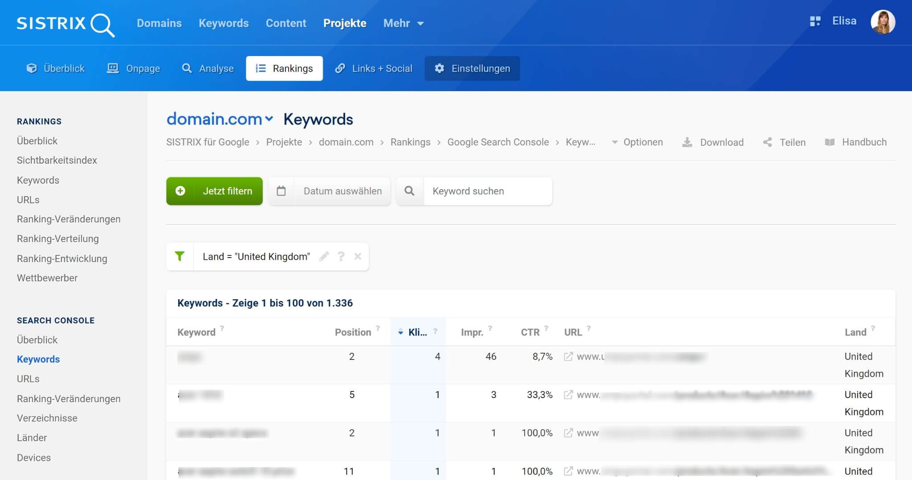Open the apps grid icon beside Elisa
Viewport: 912px width, 480px height.
click(815, 21)
